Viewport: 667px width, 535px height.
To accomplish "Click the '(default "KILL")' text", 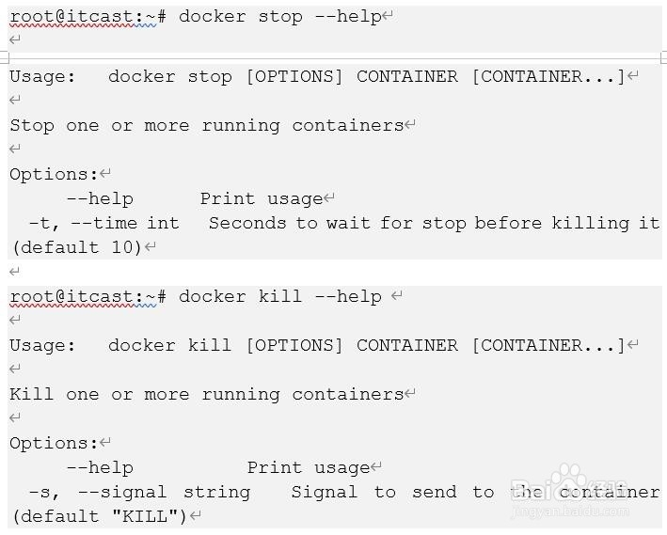I will click(100, 517).
